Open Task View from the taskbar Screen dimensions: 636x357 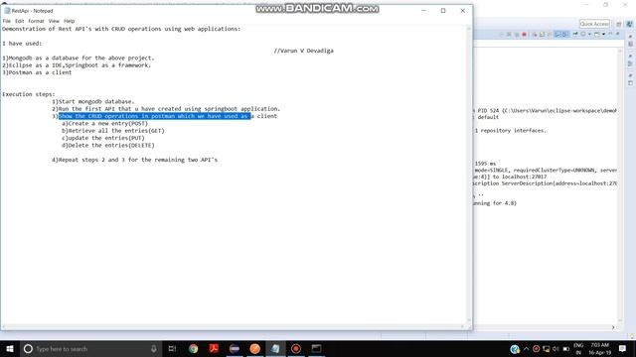(172, 348)
